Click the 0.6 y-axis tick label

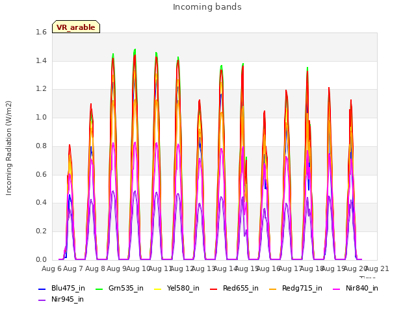tap(41, 174)
